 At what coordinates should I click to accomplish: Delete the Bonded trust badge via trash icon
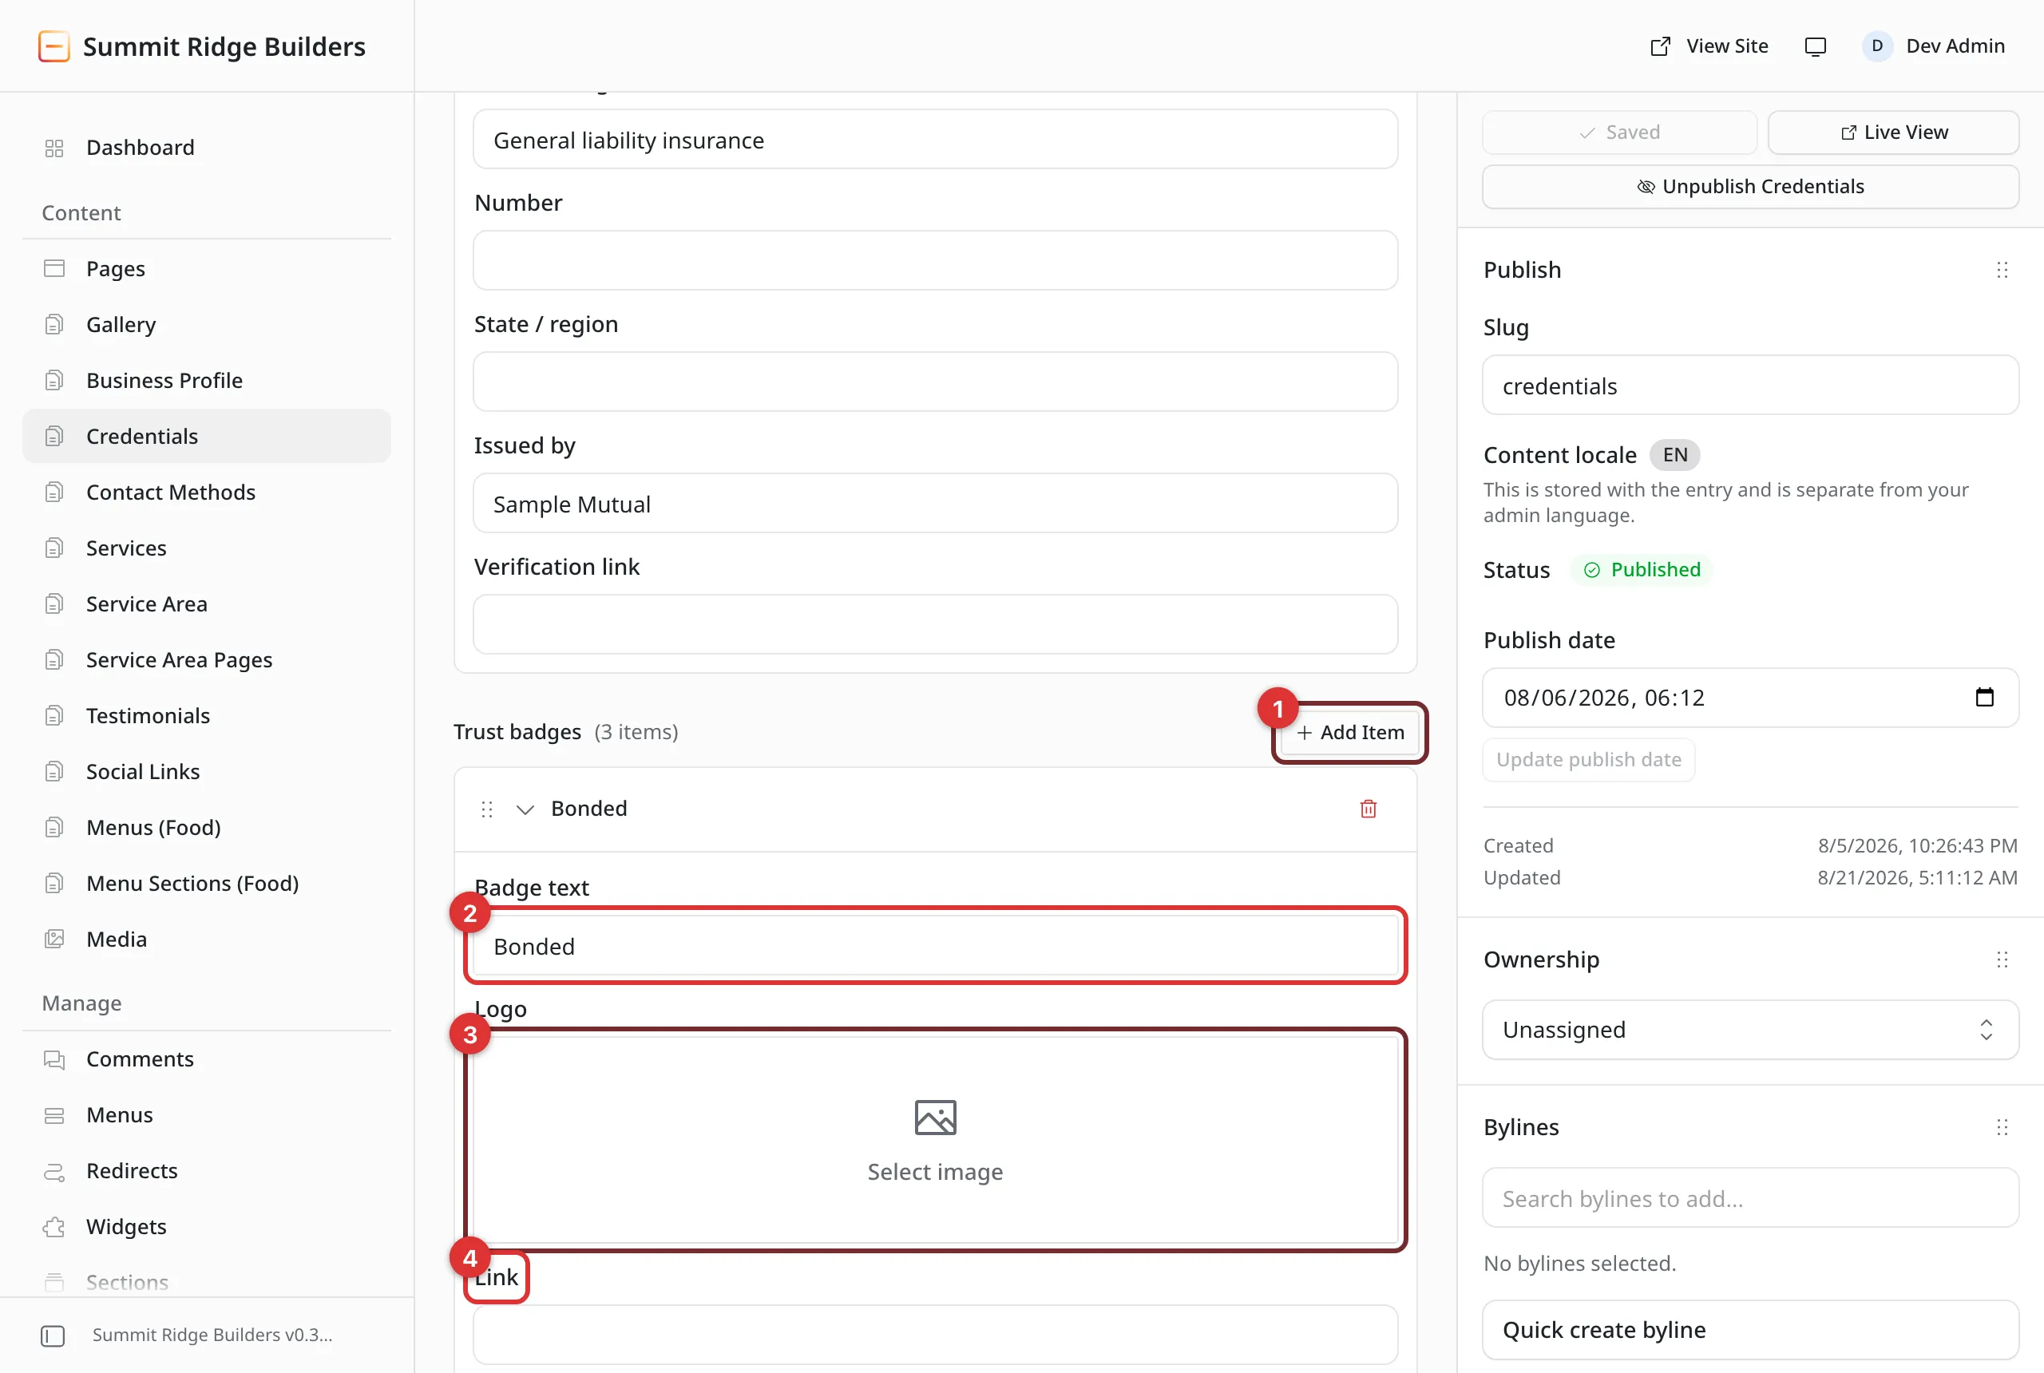pyautogui.click(x=1369, y=809)
